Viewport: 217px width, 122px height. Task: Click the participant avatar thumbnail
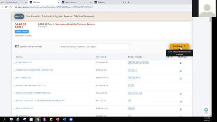207,8
